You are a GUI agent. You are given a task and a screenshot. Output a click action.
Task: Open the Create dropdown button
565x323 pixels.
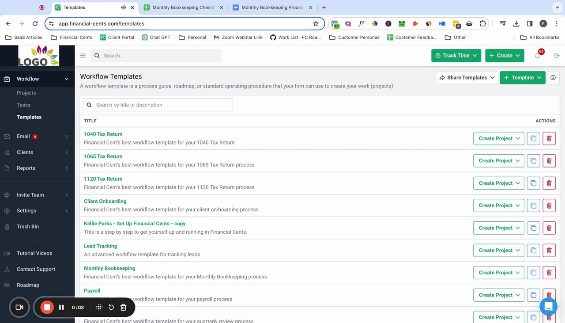[505, 56]
